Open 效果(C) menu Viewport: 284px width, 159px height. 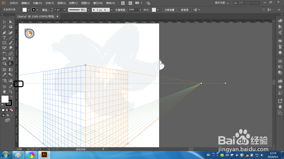pos(73,3)
